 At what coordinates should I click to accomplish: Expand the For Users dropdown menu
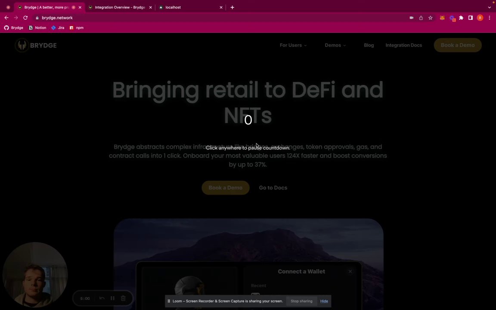click(x=293, y=45)
